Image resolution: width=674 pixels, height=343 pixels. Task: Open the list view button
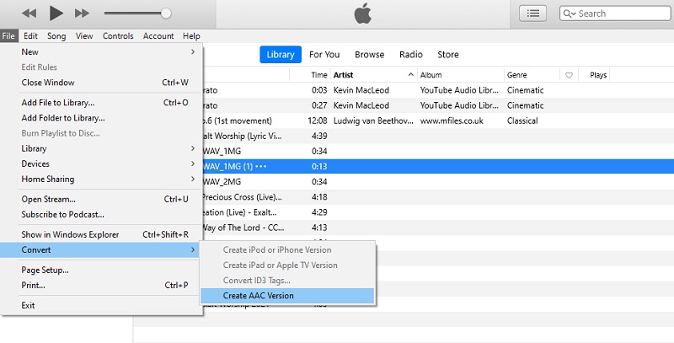[x=533, y=13]
